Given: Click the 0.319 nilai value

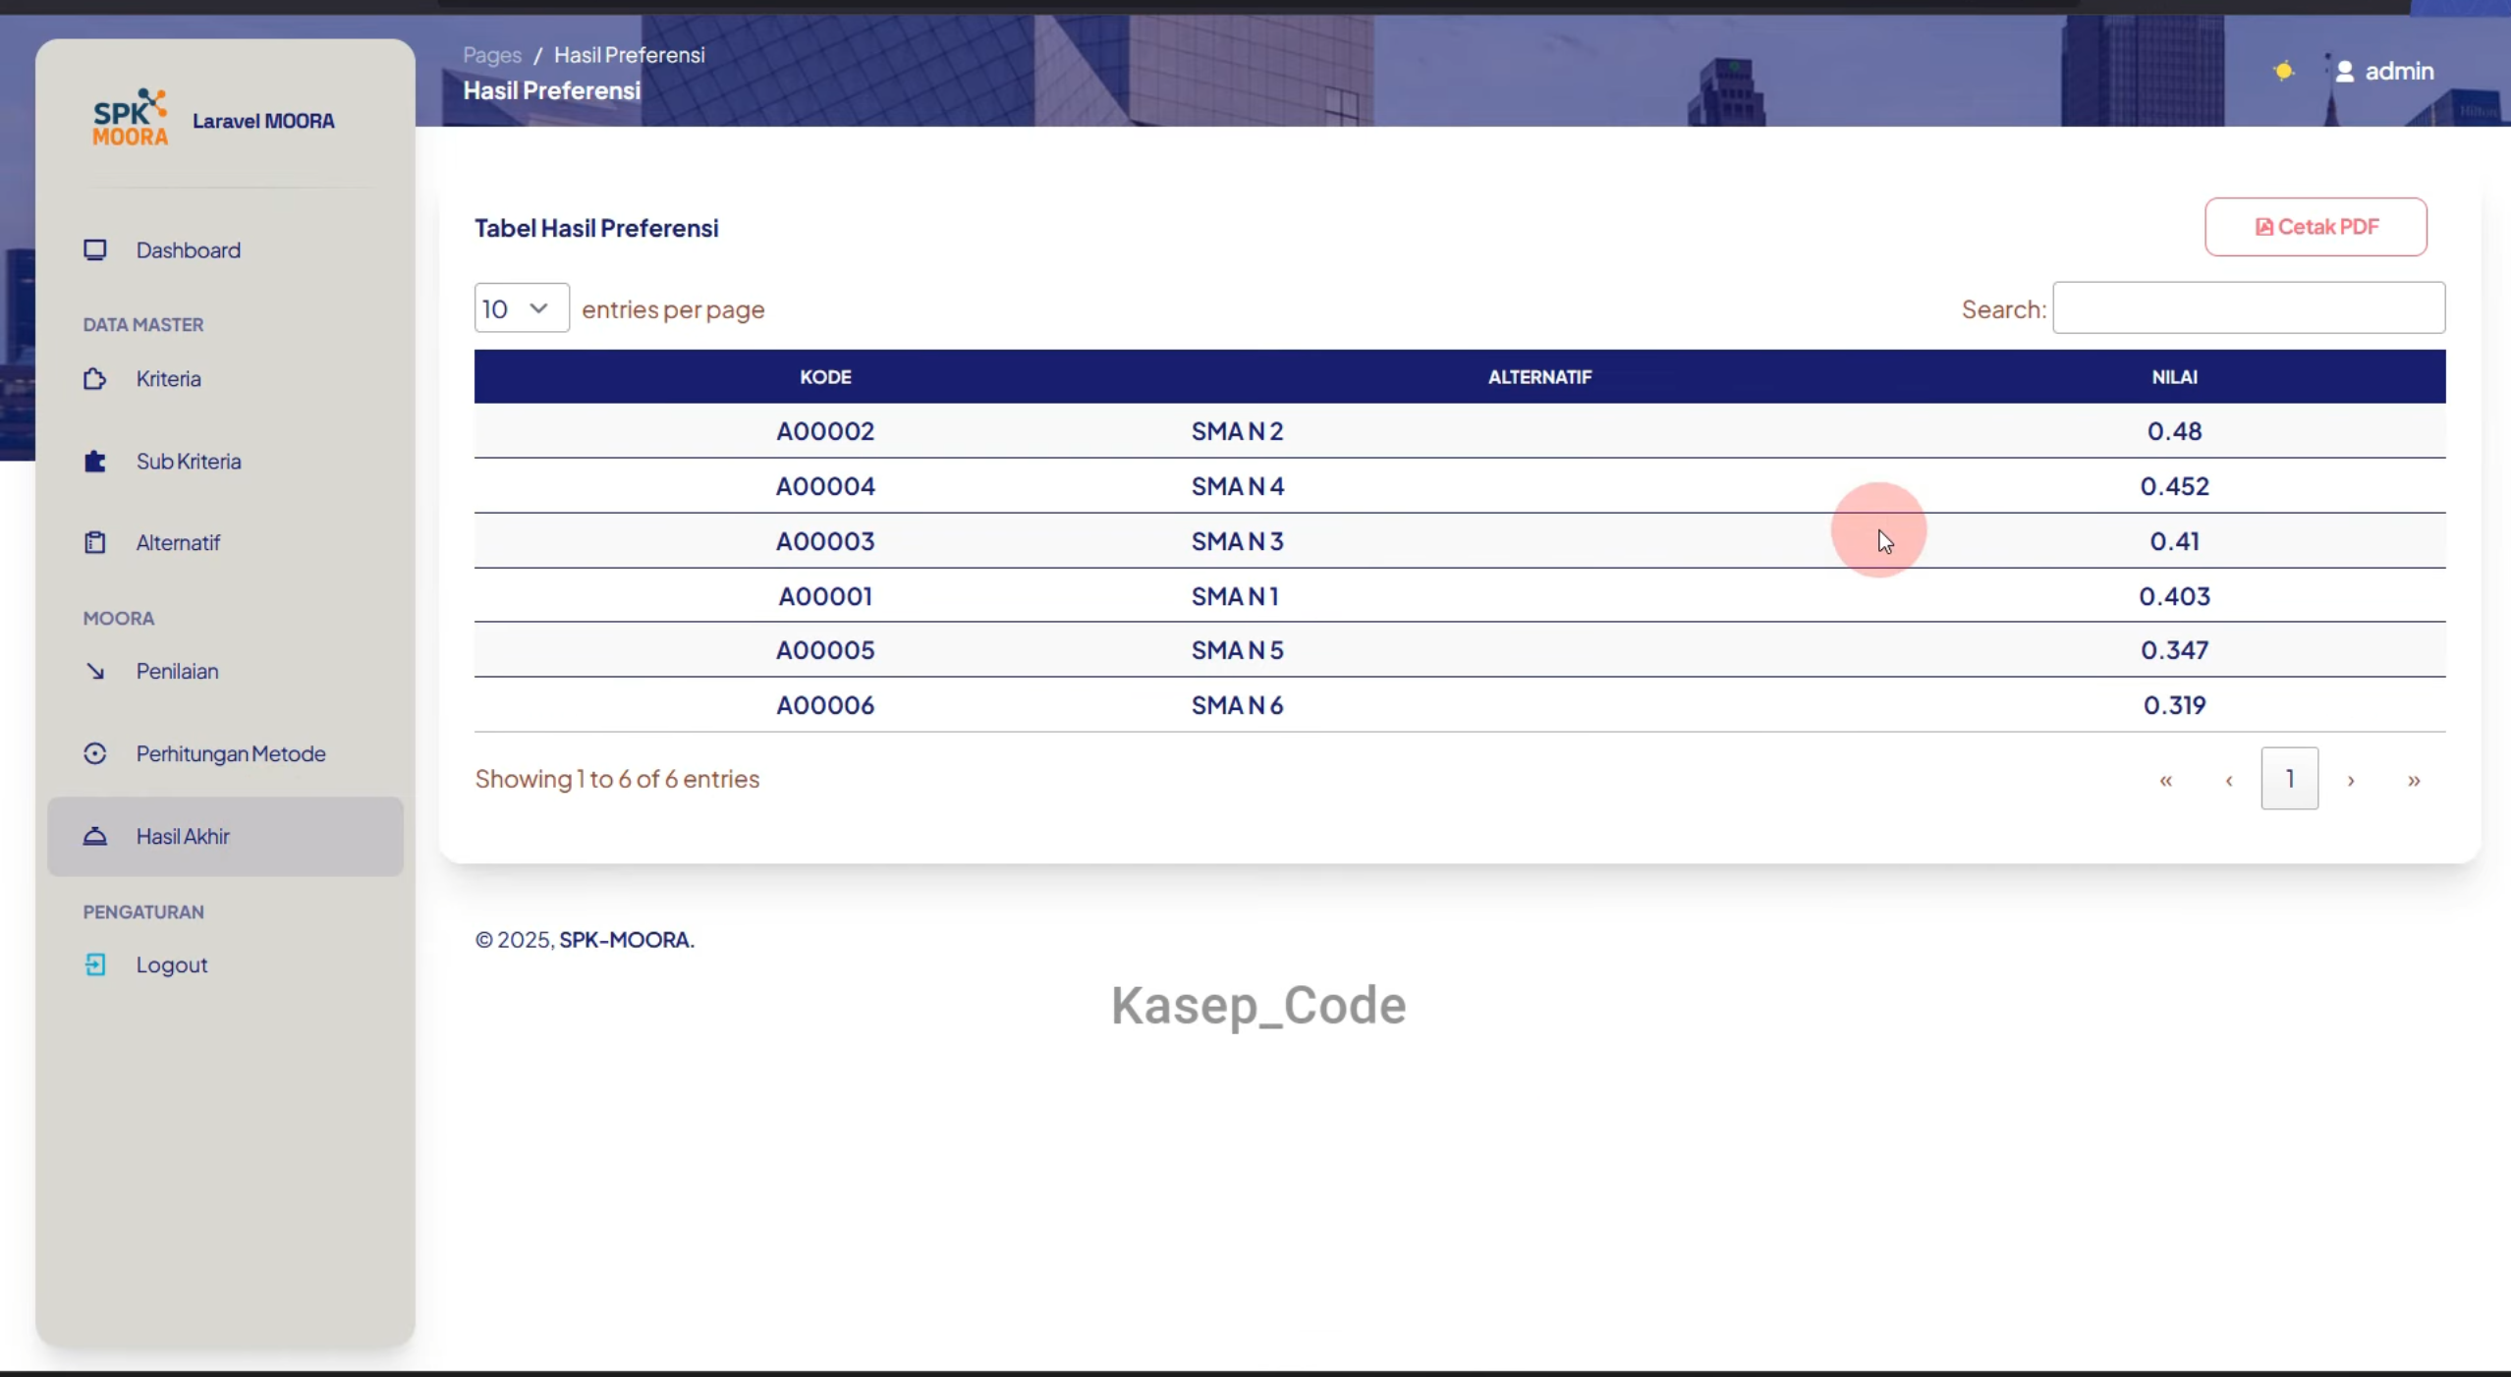Looking at the screenshot, I should pyautogui.click(x=2174, y=705).
